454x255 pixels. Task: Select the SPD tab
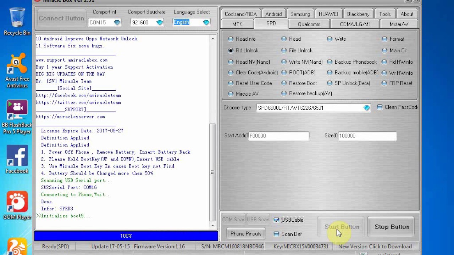(x=271, y=23)
